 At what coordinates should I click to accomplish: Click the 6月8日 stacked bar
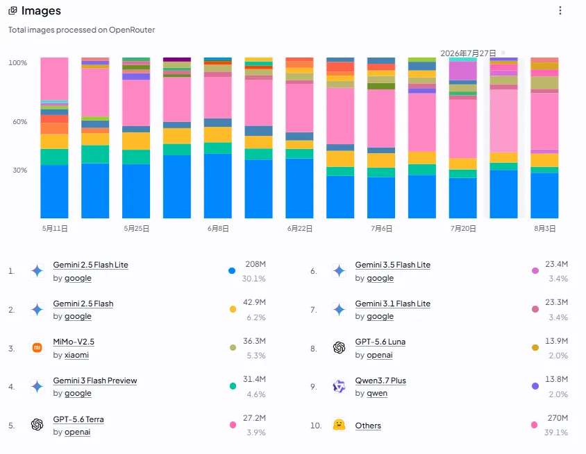coord(218,138)
